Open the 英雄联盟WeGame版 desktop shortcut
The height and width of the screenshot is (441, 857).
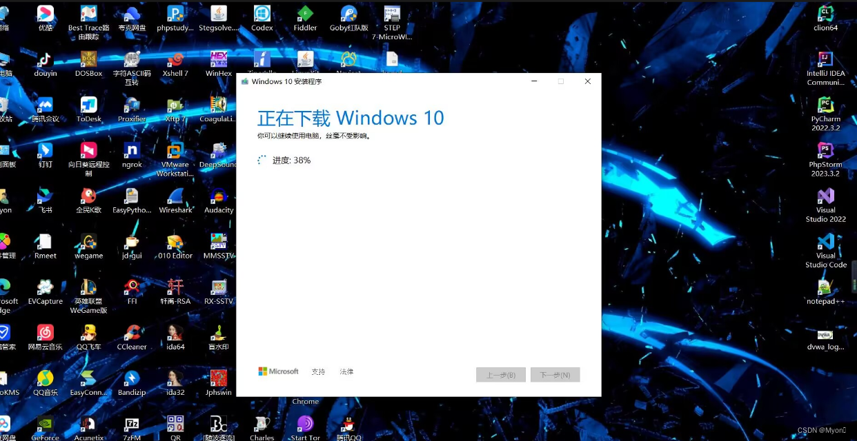pos(89,296)
